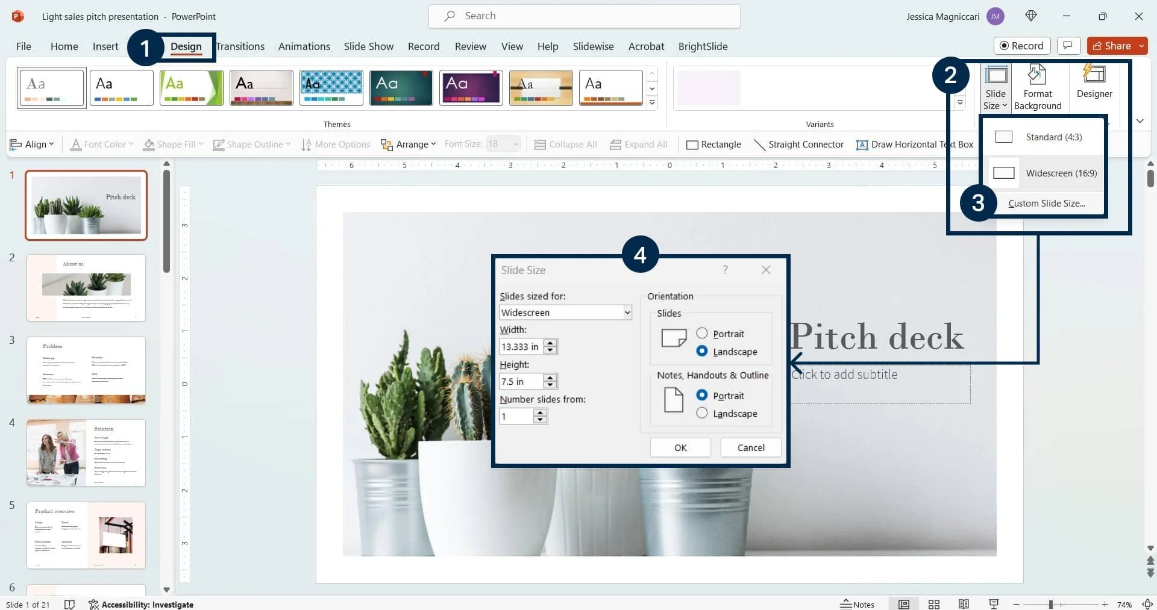Start a recording with the Record button
The width and height of the screenshot is (1157, 610).
point(1022,45)
